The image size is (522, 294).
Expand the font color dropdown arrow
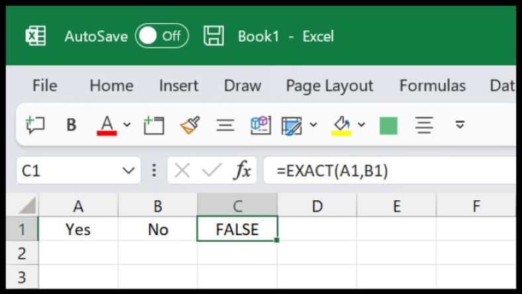[x=127, y=125]
